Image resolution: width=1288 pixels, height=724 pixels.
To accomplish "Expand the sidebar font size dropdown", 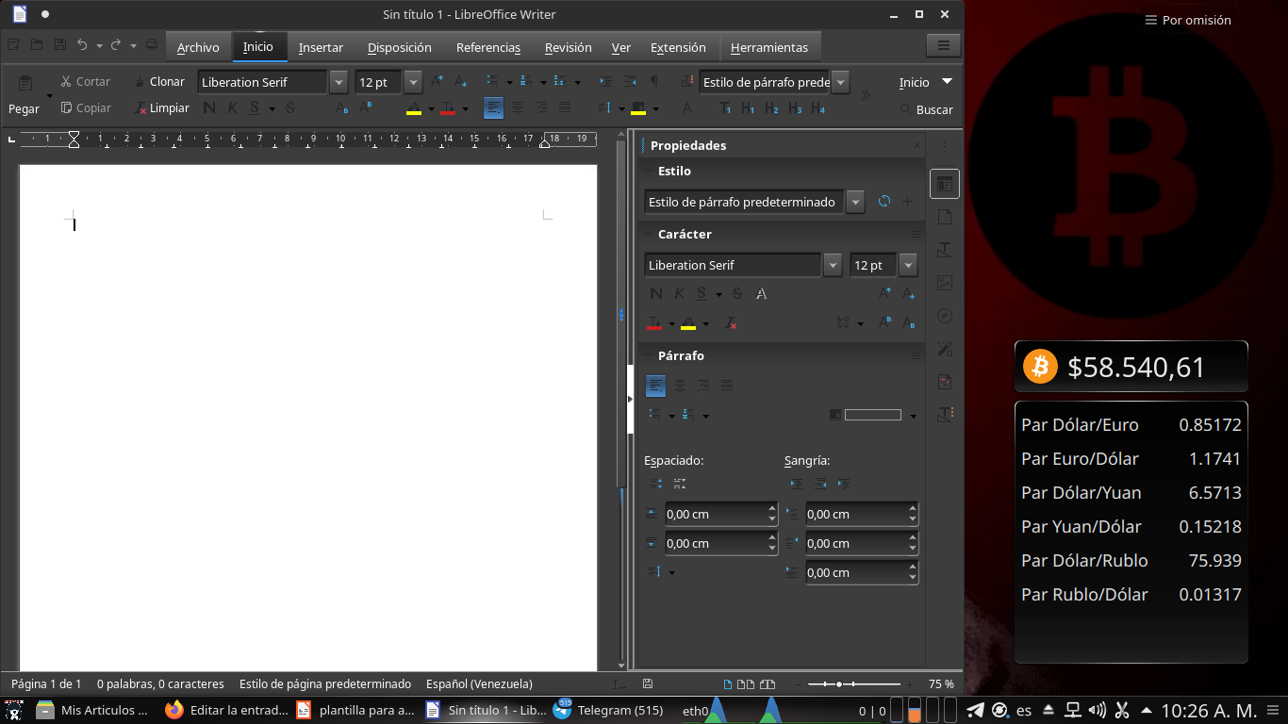I will 909,266.
